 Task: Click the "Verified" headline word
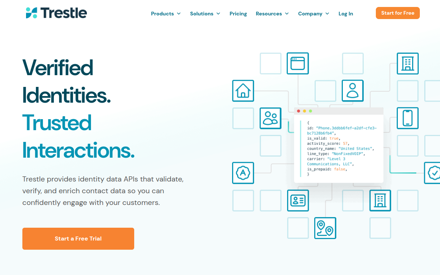tap(58, 67)
